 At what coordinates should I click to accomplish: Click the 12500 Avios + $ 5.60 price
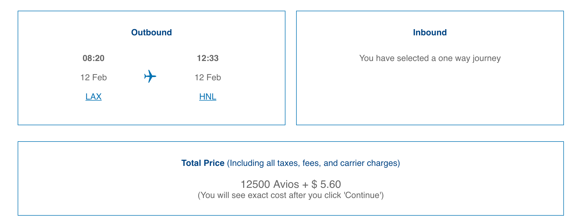tap(291, 184)
